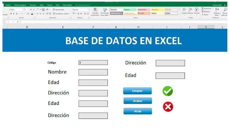
Task: Open the Desarrollador tab
Action: tap(67, 5)
